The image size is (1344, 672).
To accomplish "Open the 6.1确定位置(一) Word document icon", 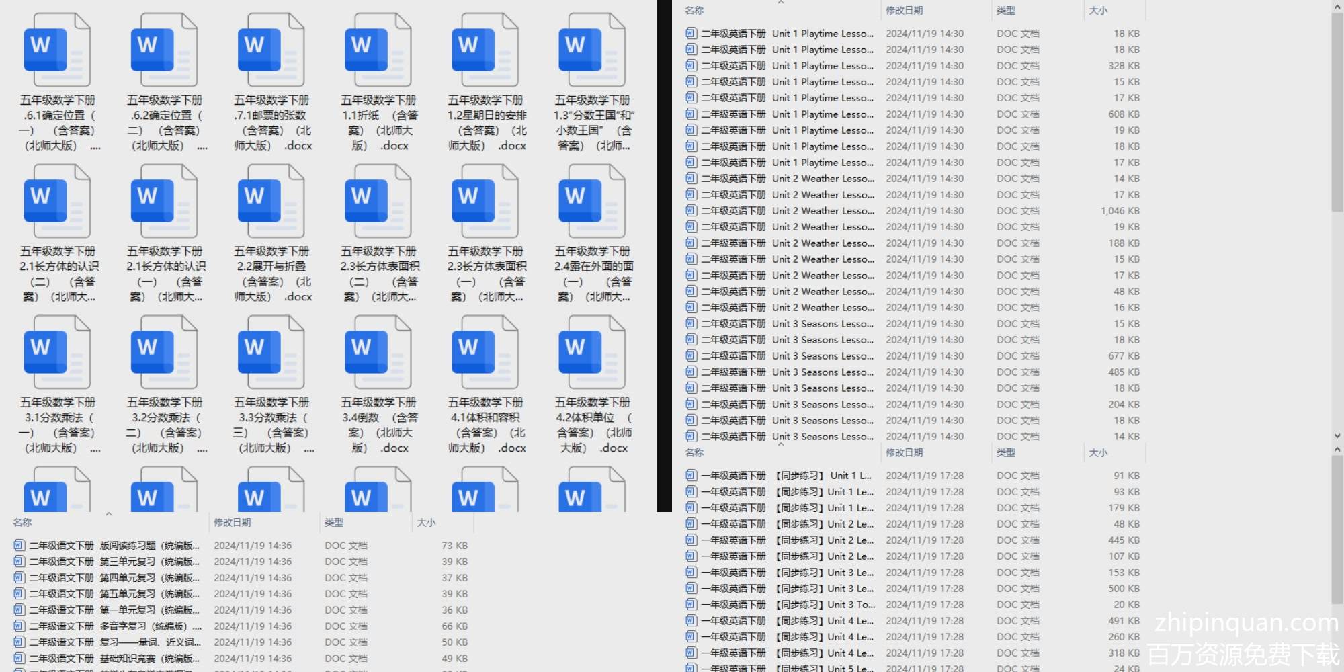I will [x=57, y=50].
